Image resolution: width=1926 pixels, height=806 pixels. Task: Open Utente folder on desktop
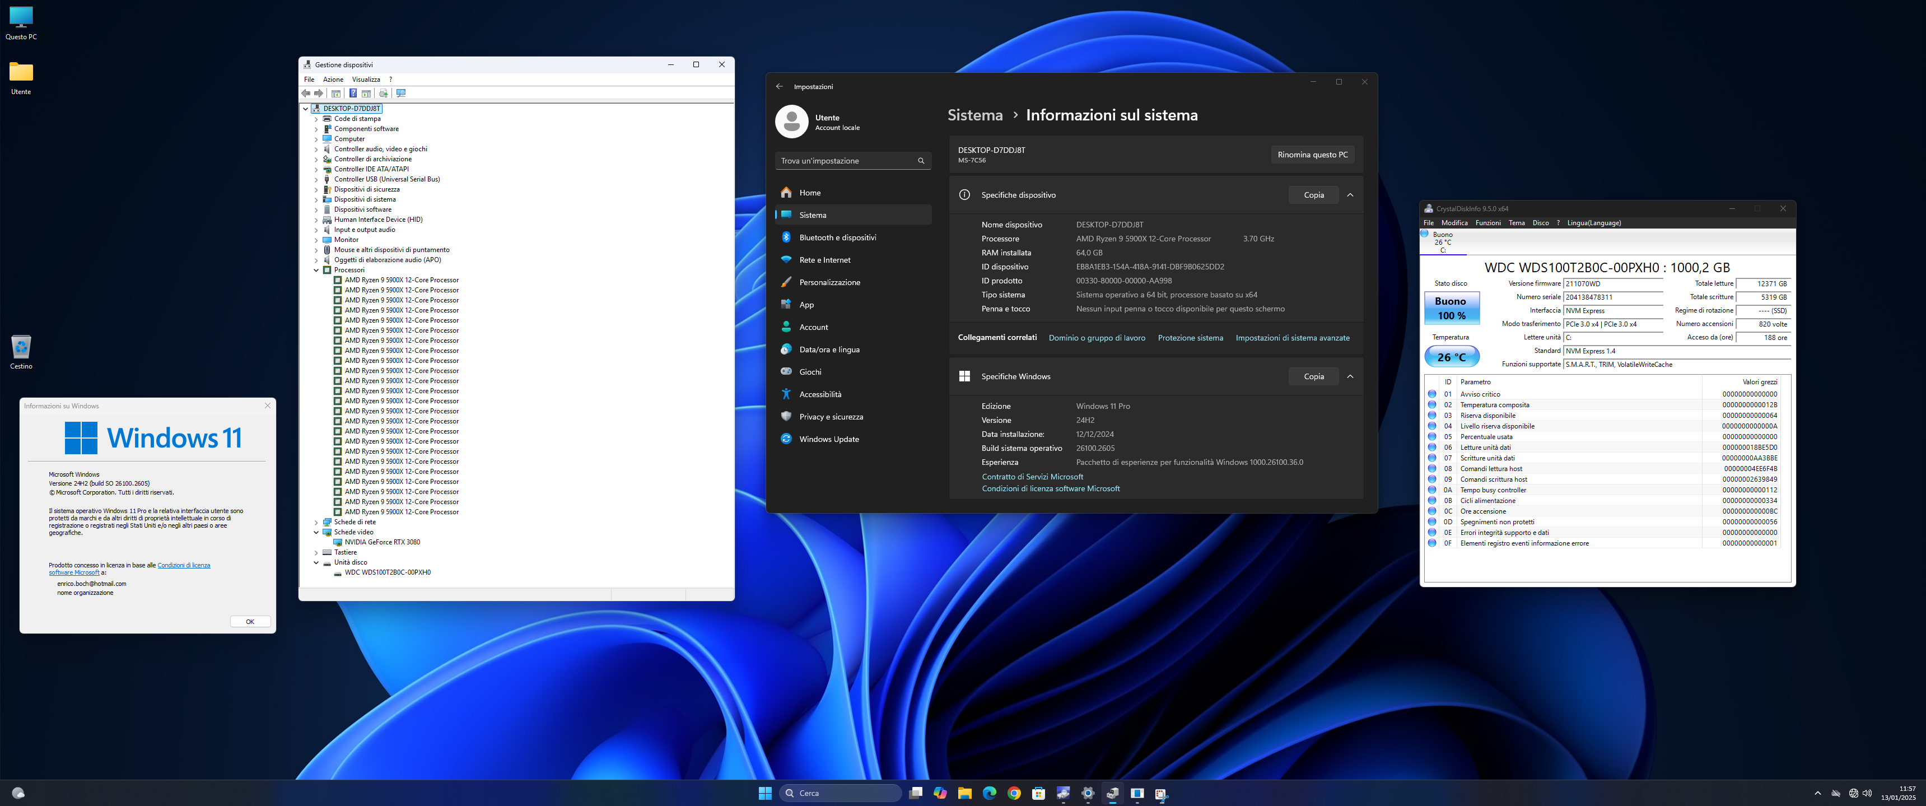point(21,78)
